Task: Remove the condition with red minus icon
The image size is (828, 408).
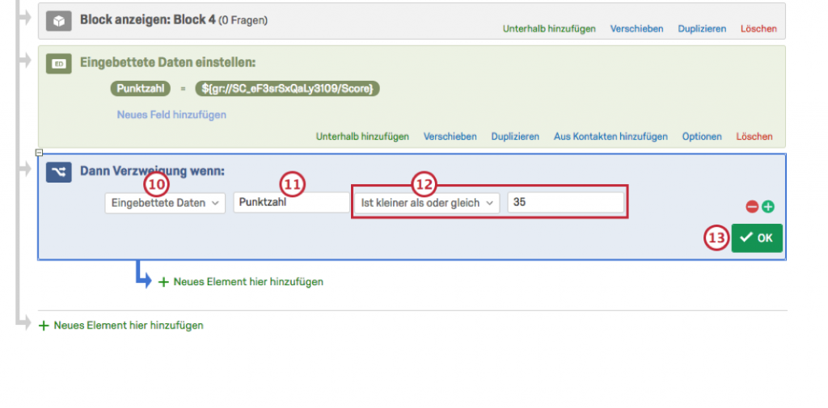Action: [752, 207]
